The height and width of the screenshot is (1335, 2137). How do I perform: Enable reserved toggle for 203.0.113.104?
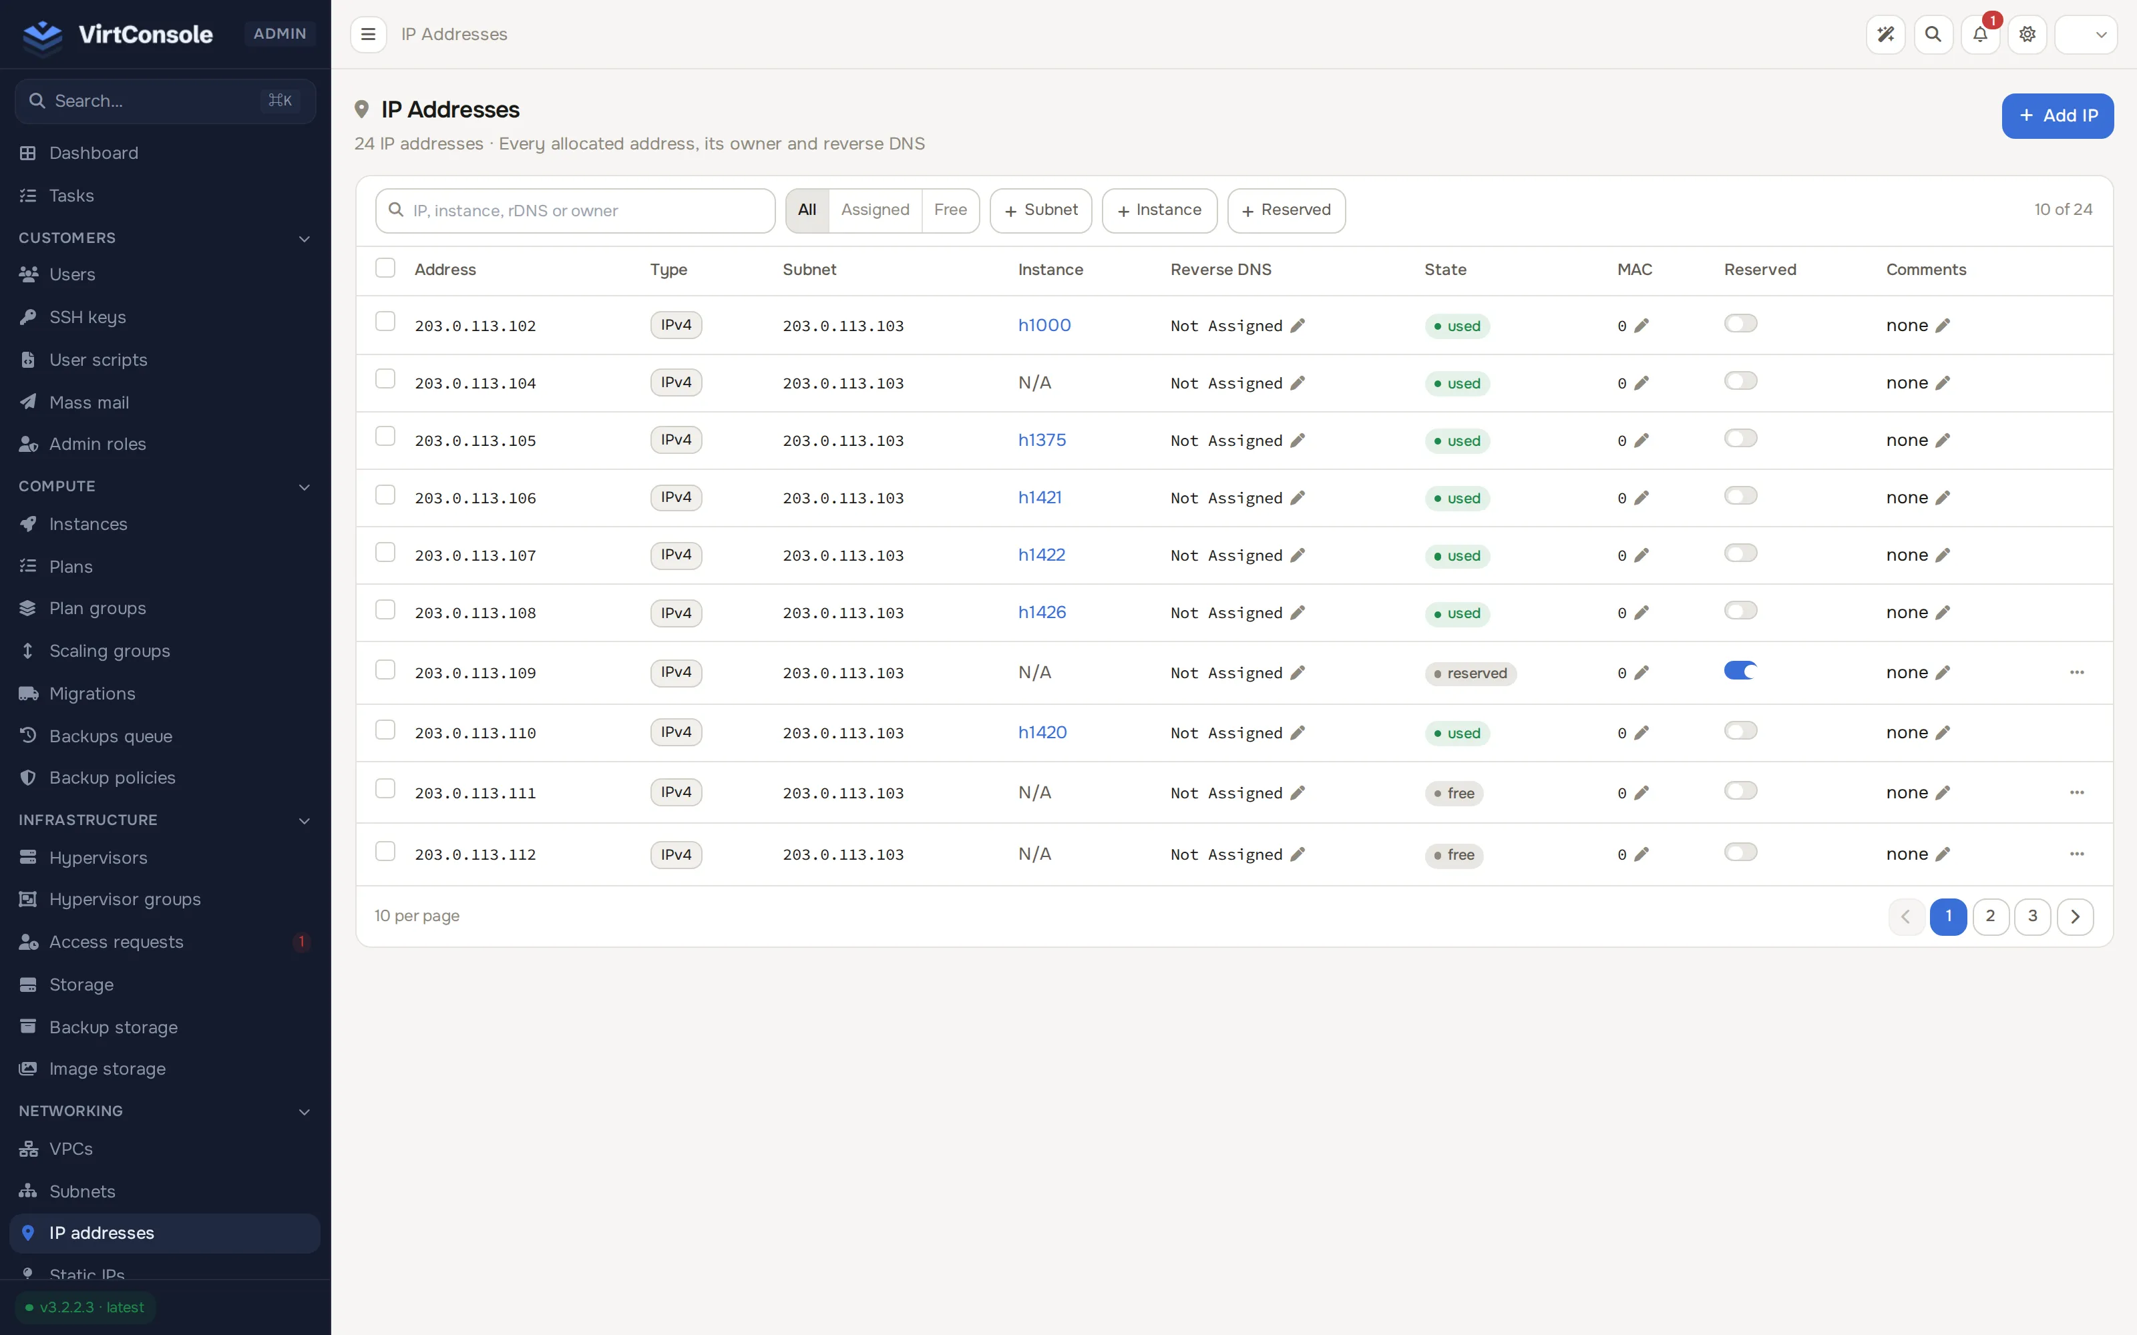(1740, 381)
